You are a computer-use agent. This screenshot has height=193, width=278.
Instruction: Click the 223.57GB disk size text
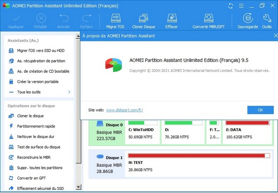point(106,139)
